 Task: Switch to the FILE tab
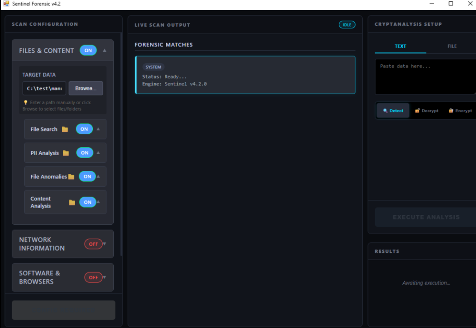tap(452, 46)
